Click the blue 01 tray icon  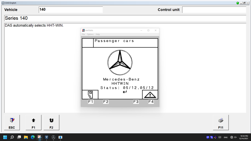click(208, 137)
